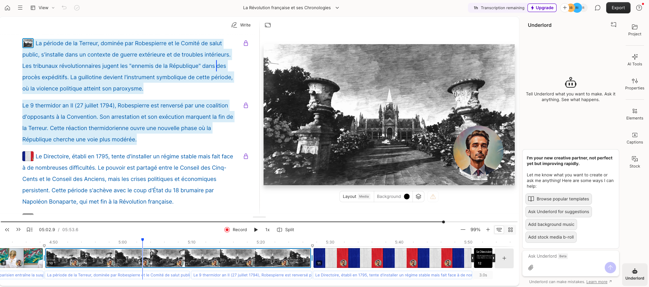649x287 pixels.
Task: Open the Project tab
Action: (634, 30)
